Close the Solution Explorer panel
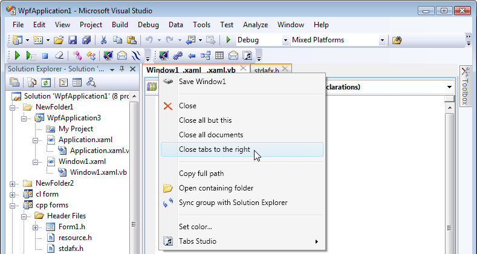The image size is (477, 254). (132, 70)
